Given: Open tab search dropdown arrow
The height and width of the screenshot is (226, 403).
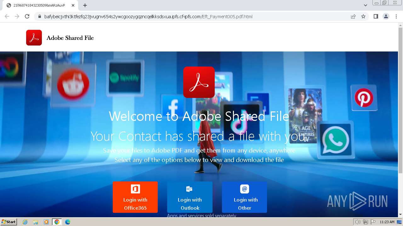Looking at the screenshot, I should pyautogui.click(x=366, y=5).
